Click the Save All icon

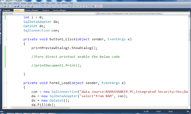pyautogui.click(x=18, y=6)
